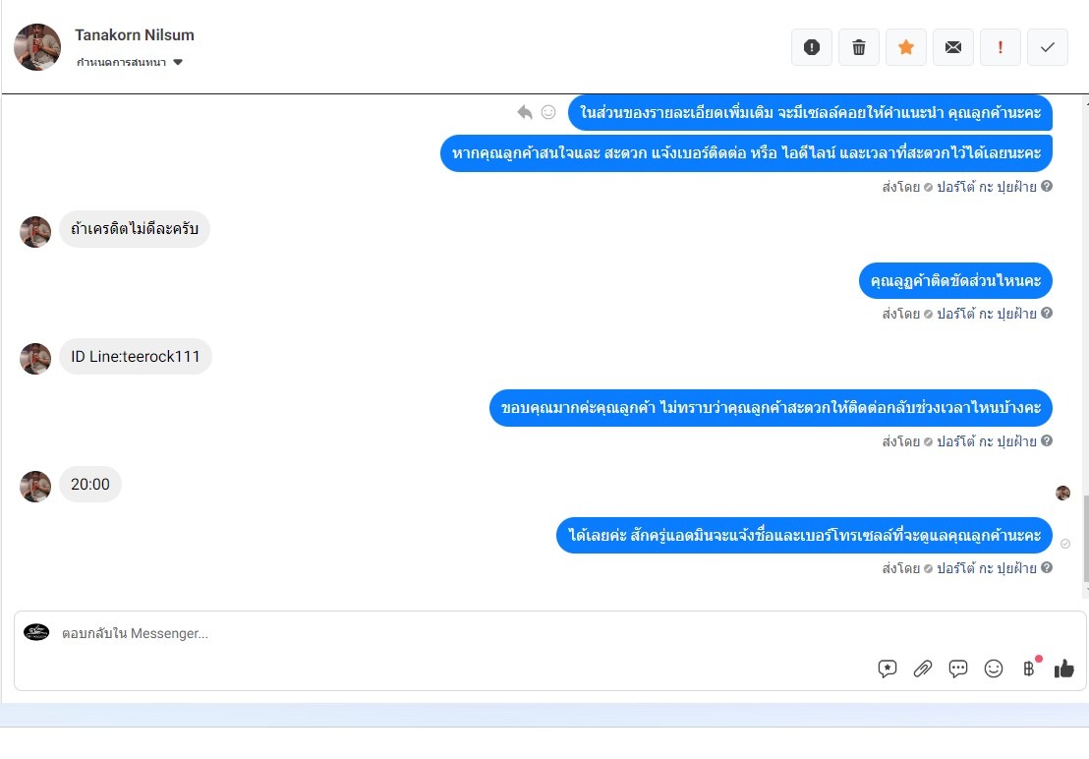The image size is (1089, 759).
Task: Open quick replies speech bubble icon
Action: [x=957, y=668]
